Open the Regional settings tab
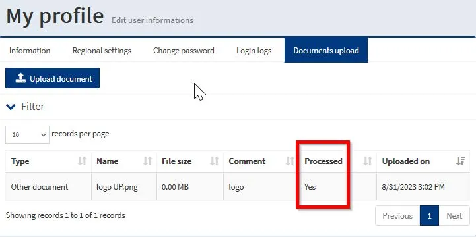Screen dimensions: 476x237 [102, 51]
